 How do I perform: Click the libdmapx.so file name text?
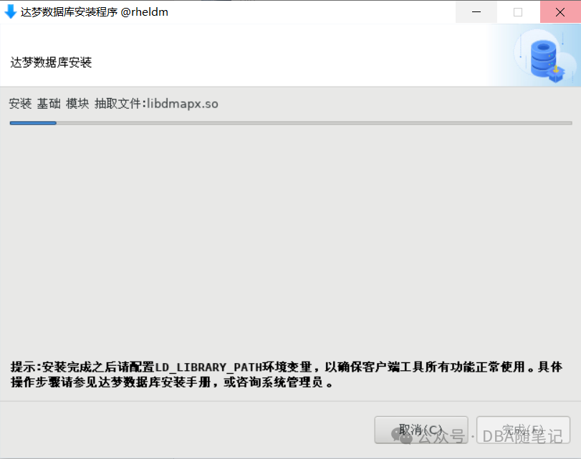pyautogui.click(x=183, y=104)
